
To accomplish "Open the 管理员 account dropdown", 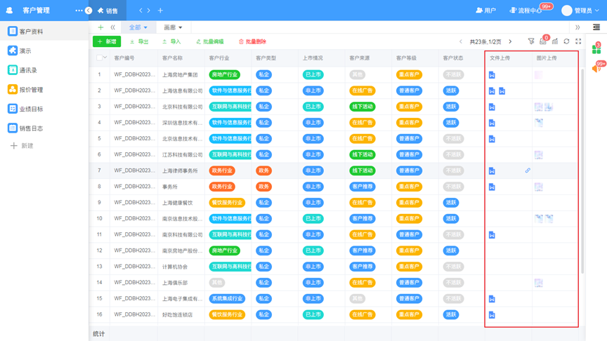I will click(x=580, y=11).
